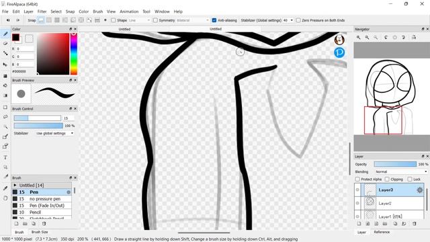Toggle visibility of Layer2
Viewport: 430px width, 242px height.
[x=357, y=203]
